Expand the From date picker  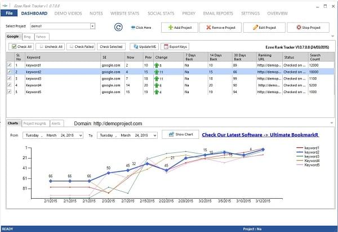coord(80,135)
